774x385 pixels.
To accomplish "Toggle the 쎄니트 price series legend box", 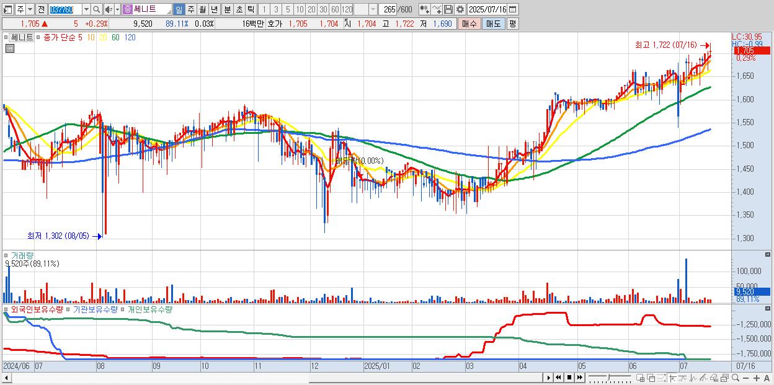I will point(6,37).
